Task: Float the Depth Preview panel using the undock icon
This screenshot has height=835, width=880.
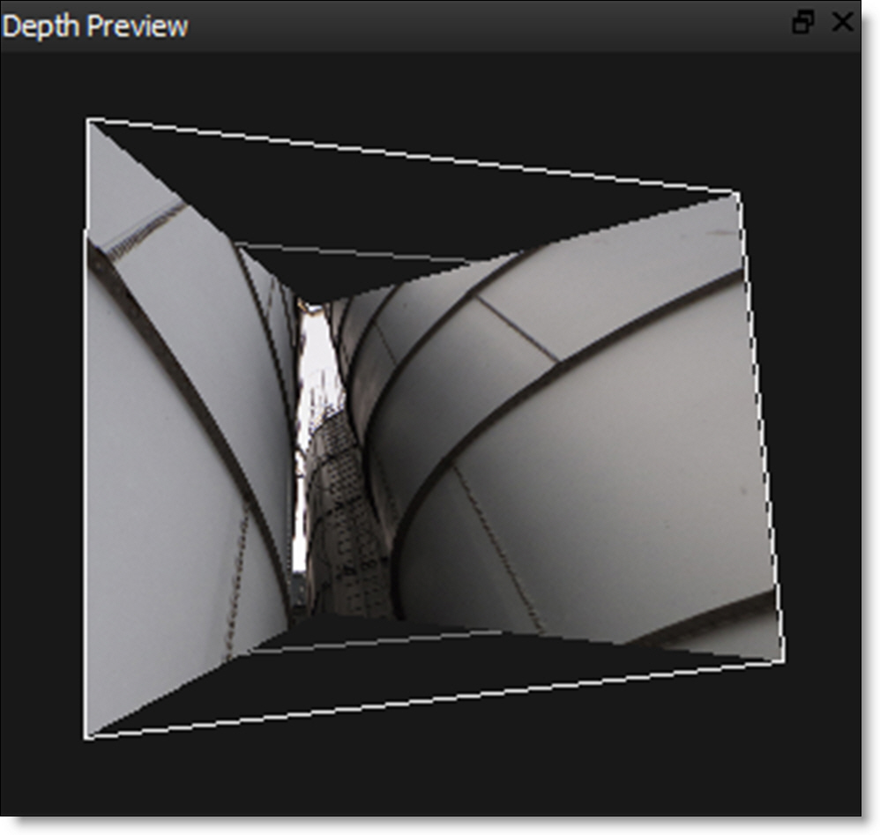Action: pos(802,24)
